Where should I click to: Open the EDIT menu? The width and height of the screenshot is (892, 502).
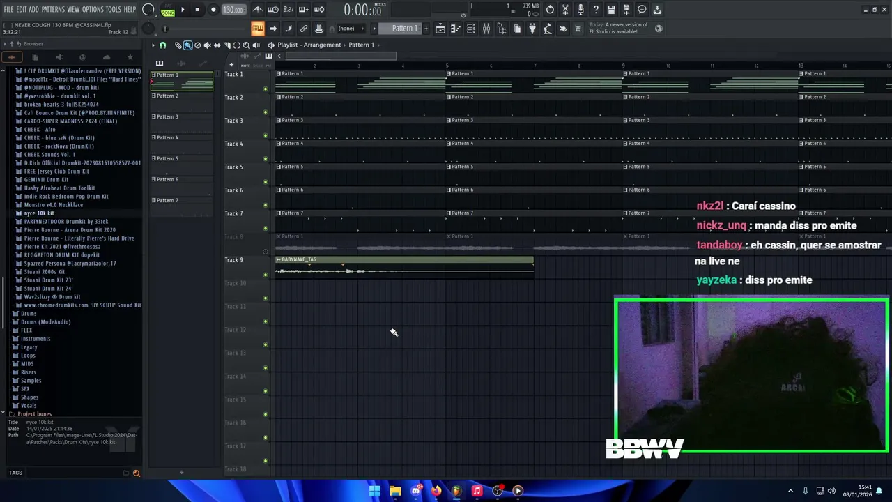[x=21, y=10]
